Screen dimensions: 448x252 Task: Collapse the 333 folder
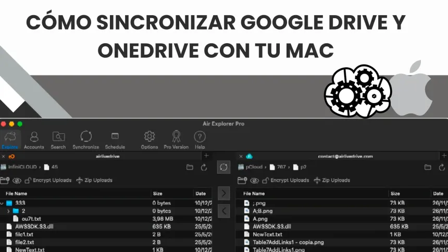click(2, 204)
